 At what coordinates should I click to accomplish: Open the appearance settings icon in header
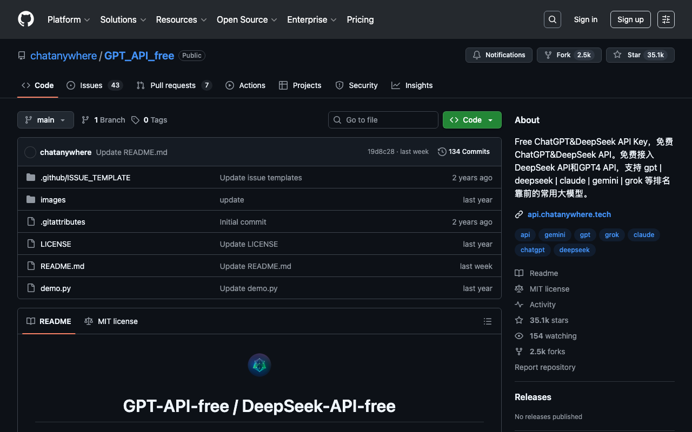[x=666, y=19]
